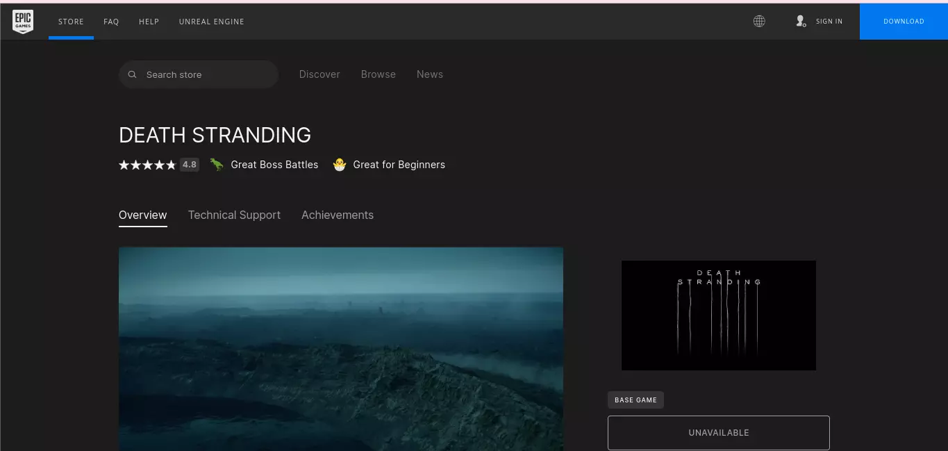948x451 pixels.
Task: Open the Browse link
Action: 379,74
